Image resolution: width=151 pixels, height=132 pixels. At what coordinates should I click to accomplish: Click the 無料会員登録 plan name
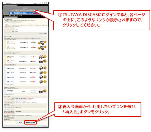click(10, 91)
